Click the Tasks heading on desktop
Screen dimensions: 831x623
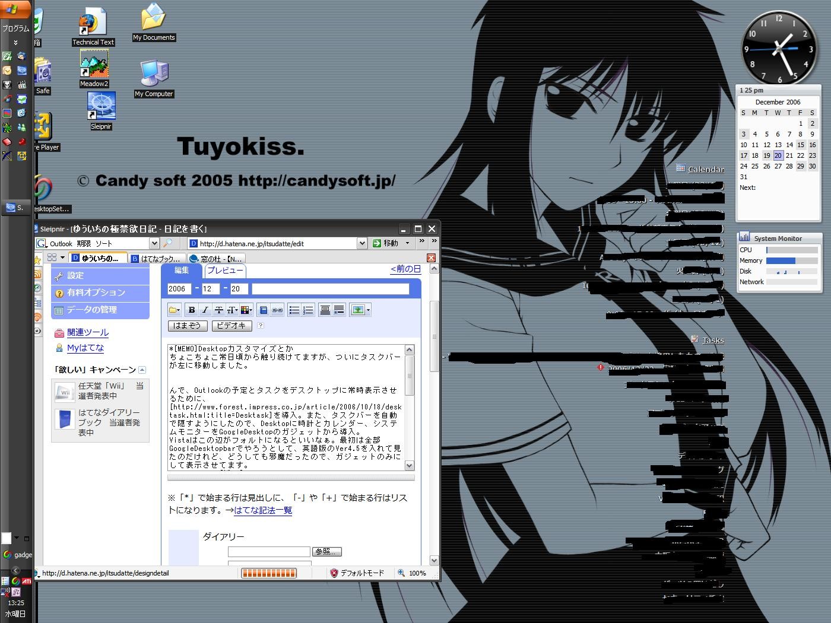(713, 340)
